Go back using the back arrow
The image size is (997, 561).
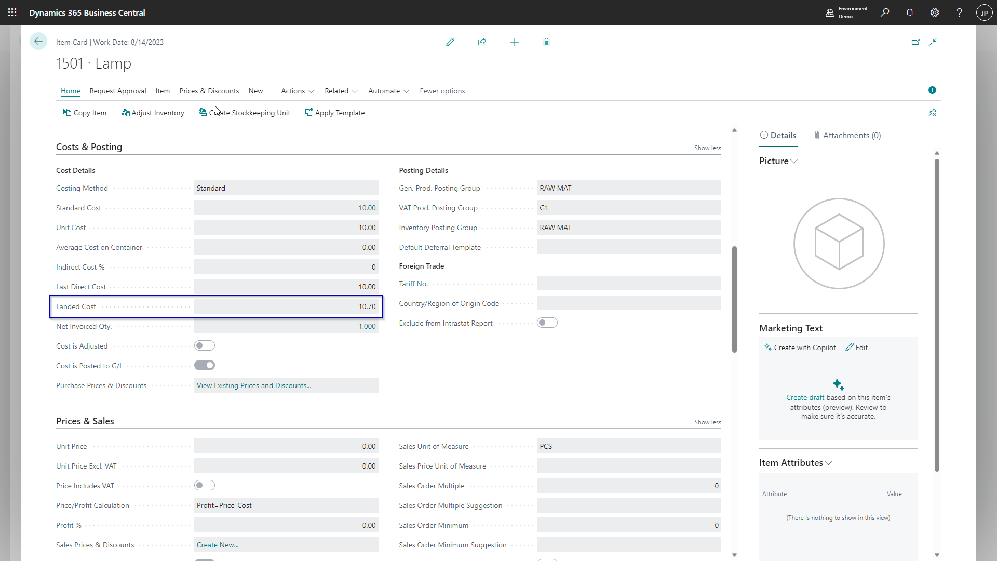[38, 42]
